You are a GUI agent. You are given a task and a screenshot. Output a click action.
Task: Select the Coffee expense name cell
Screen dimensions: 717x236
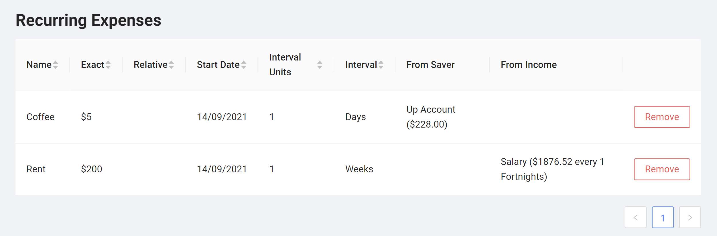(x=40, y=117)
